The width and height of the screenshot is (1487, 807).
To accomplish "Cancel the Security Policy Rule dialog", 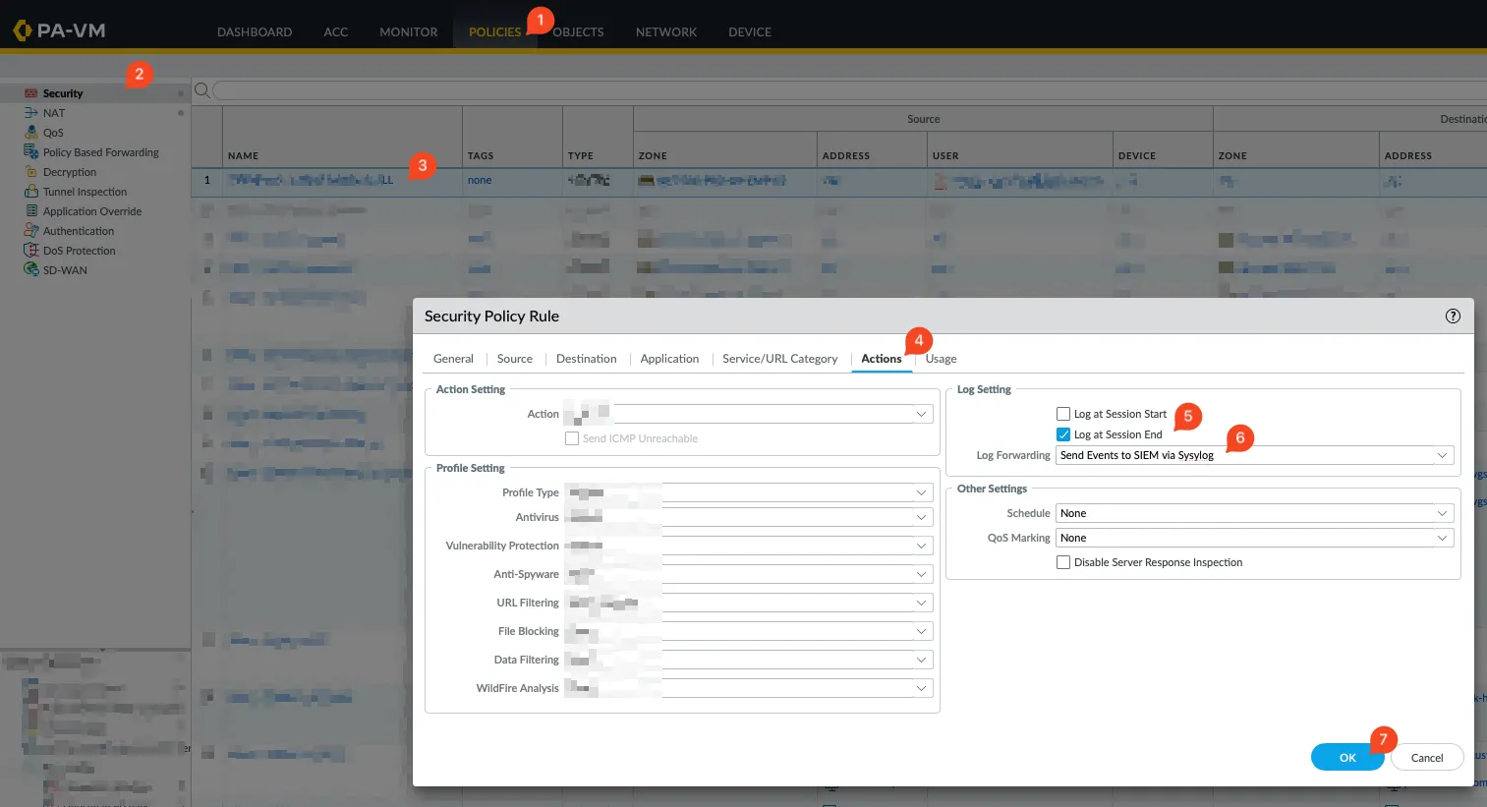I will (x=1426, y=757).
